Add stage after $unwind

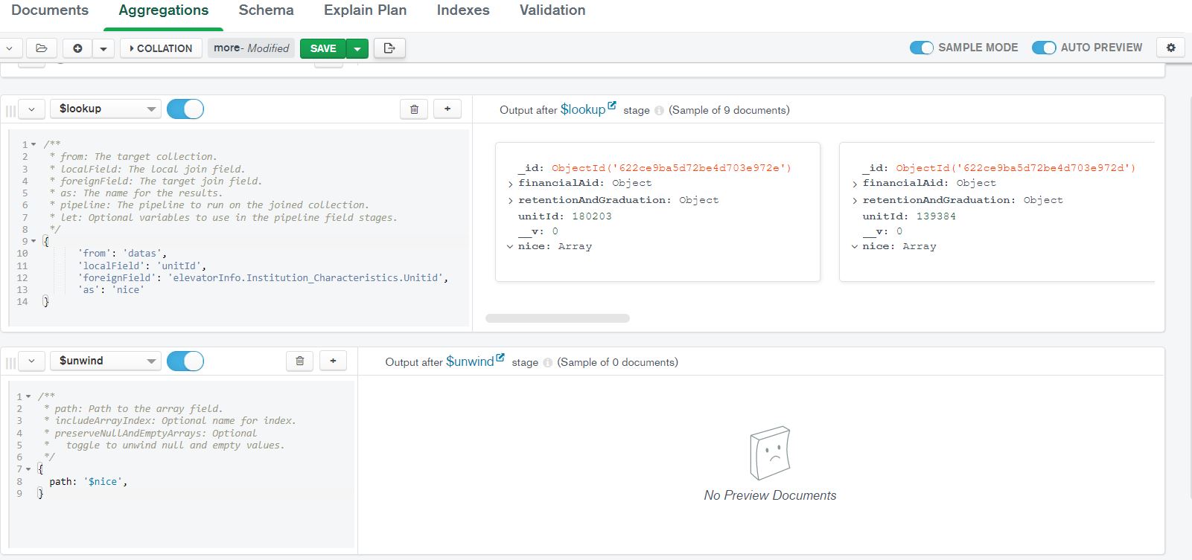[x=333, y=361]
